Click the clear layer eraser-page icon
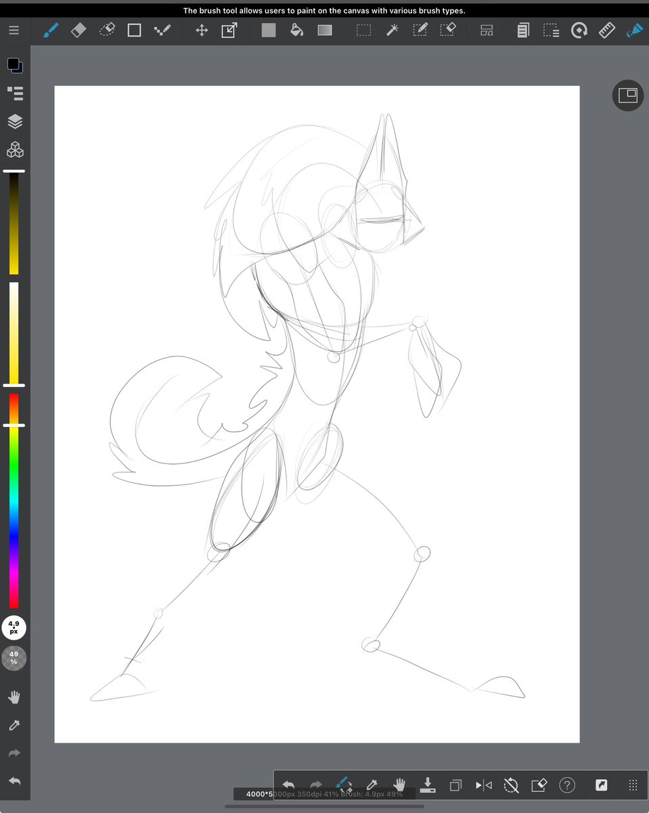The width and height of the screenshot is (649, 813). click(x=539, y=785)
